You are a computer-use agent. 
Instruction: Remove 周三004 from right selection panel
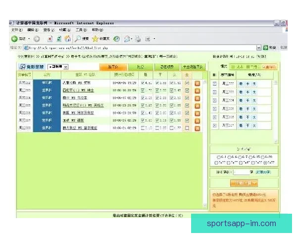coord(215,100)
